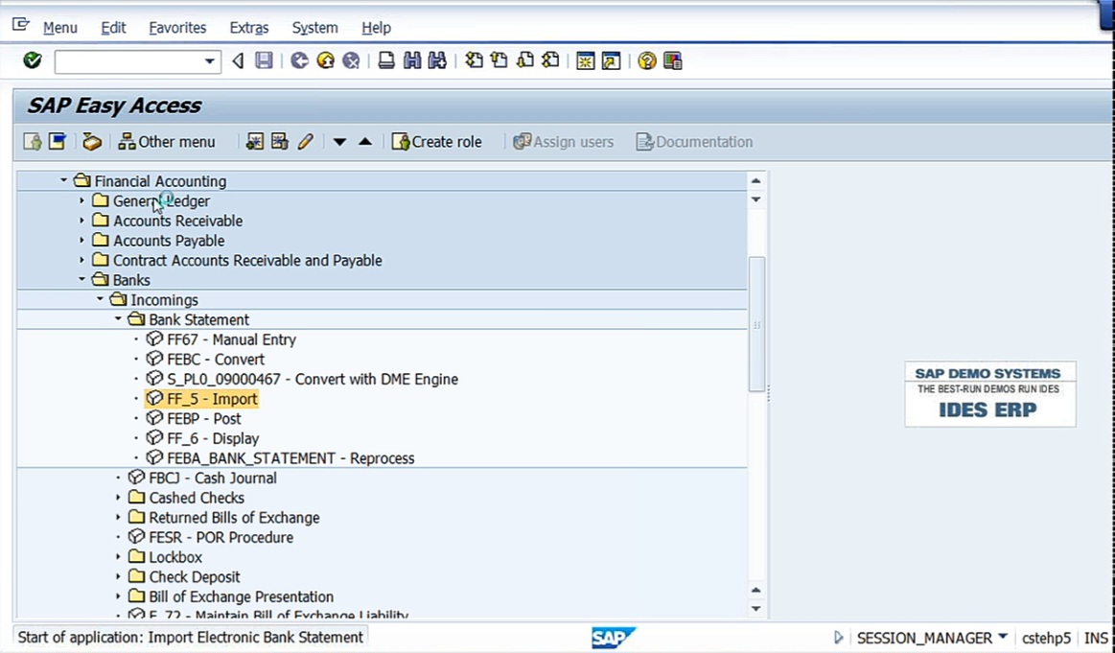Collapse the Banks folder
The width and height of the screenshot is (1115, 653).
[x=81, y=280]
